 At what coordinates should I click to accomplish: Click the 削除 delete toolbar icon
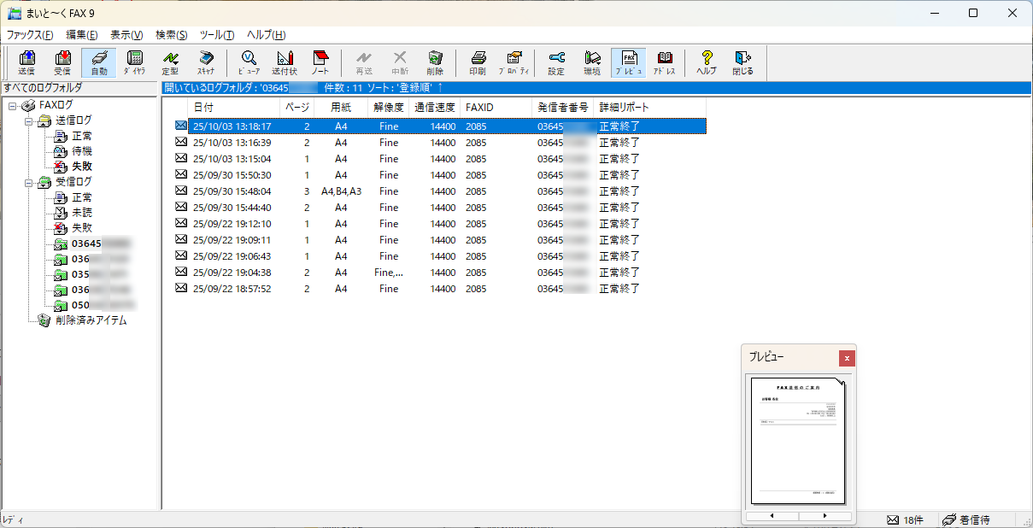click(435, 62)
